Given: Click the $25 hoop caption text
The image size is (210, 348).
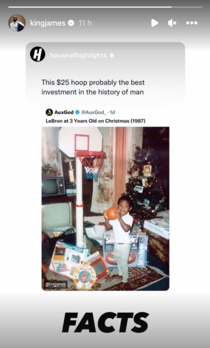Looking at the screenshot, I should click(93, 87).
